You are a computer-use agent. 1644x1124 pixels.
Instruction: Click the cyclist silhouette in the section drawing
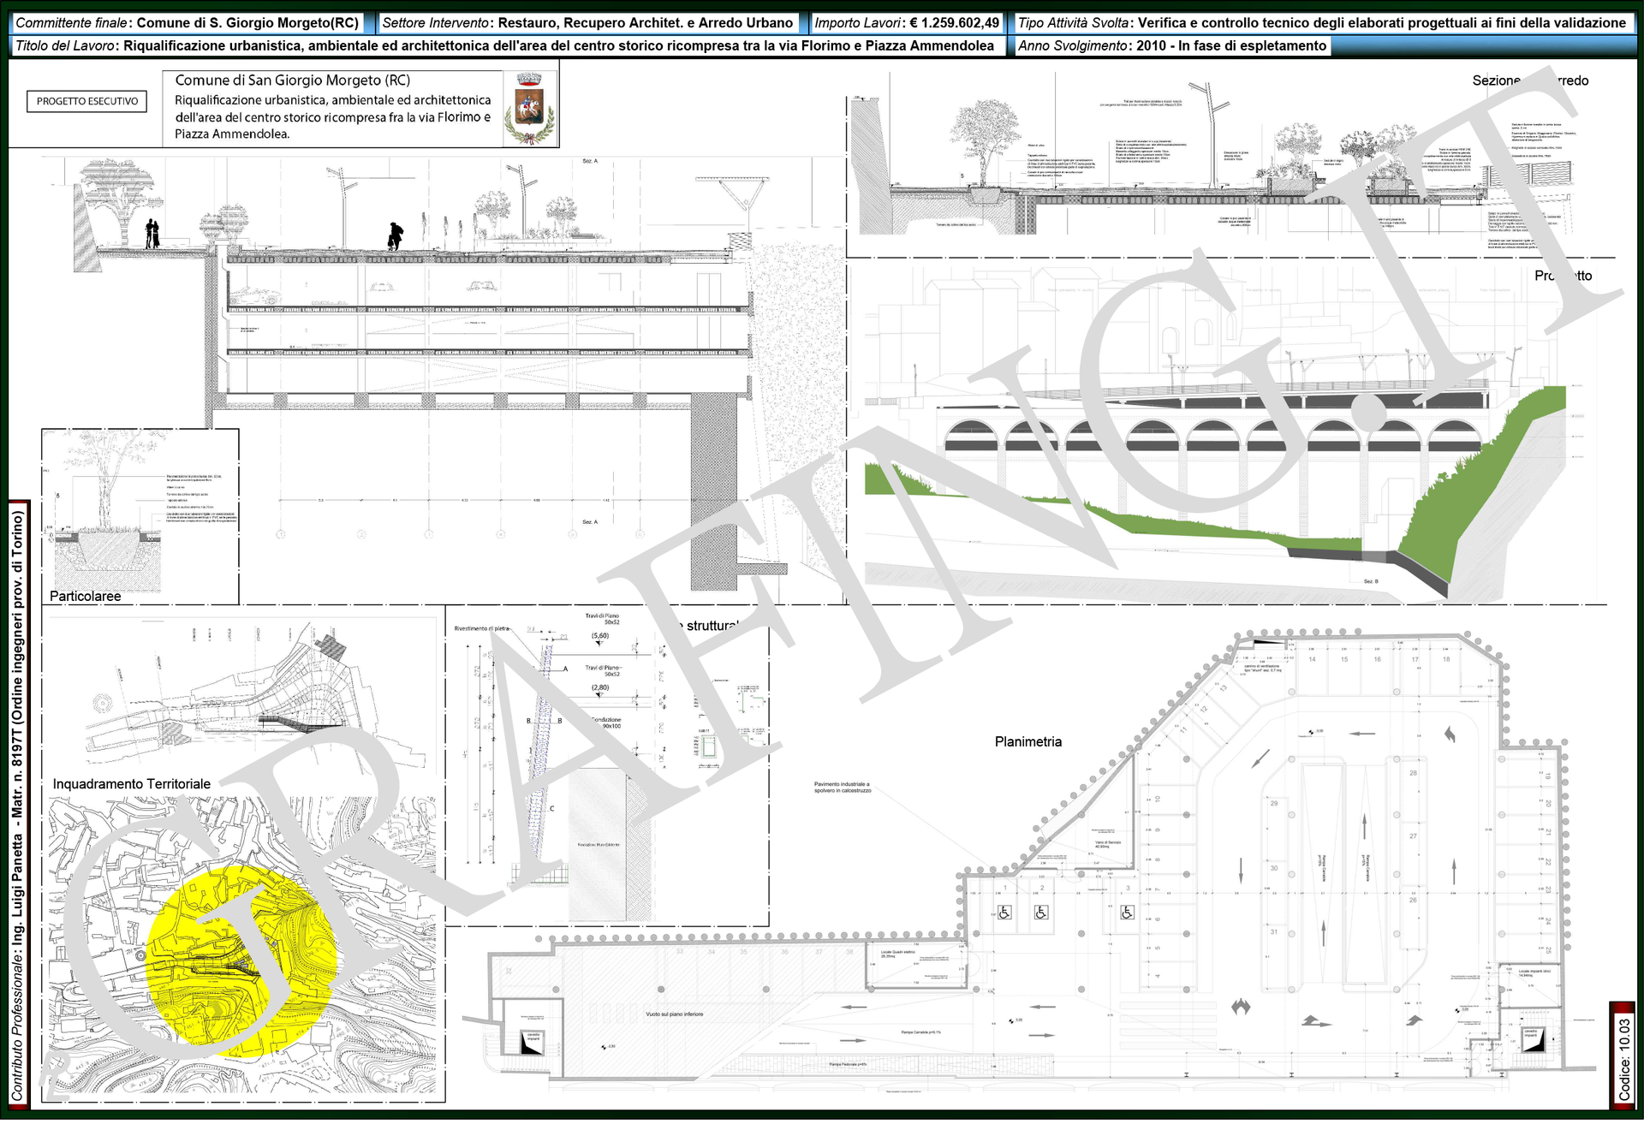[395, 236]
